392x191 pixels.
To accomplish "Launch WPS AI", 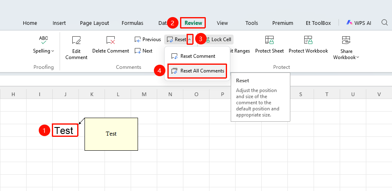I will tap(359, 23).
